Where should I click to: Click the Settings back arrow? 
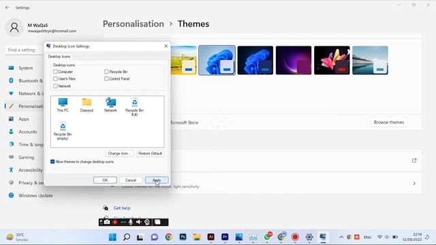click(x=7, y=7)
